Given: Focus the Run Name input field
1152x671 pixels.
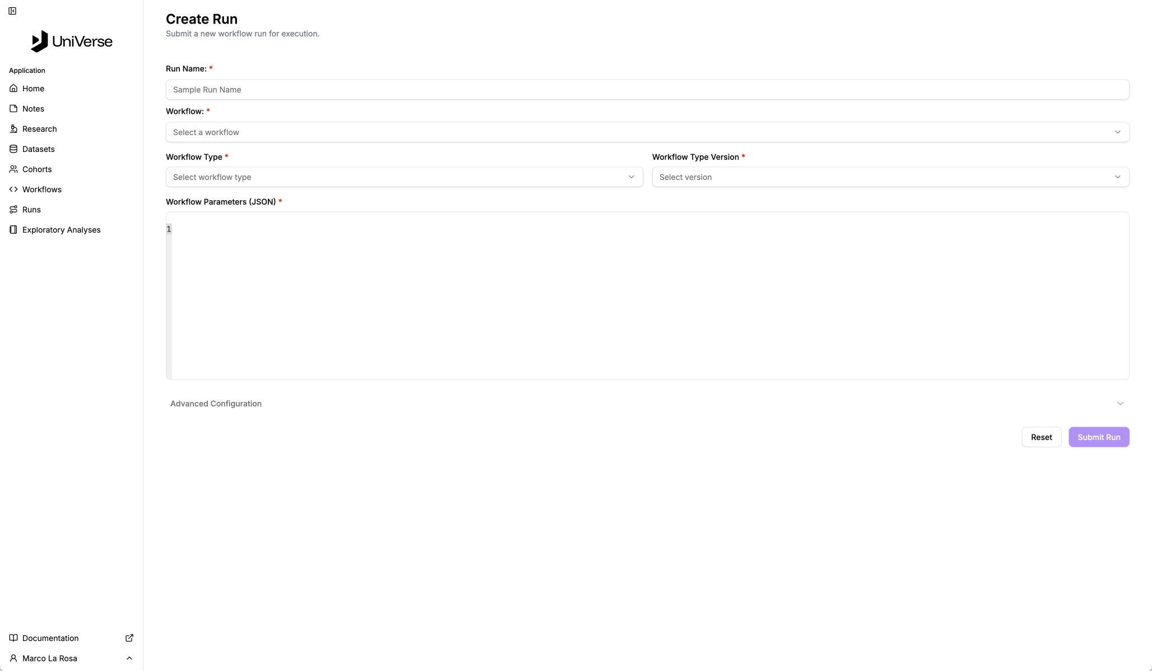Looking at the screenshot, I should click(x=647, y=90).
